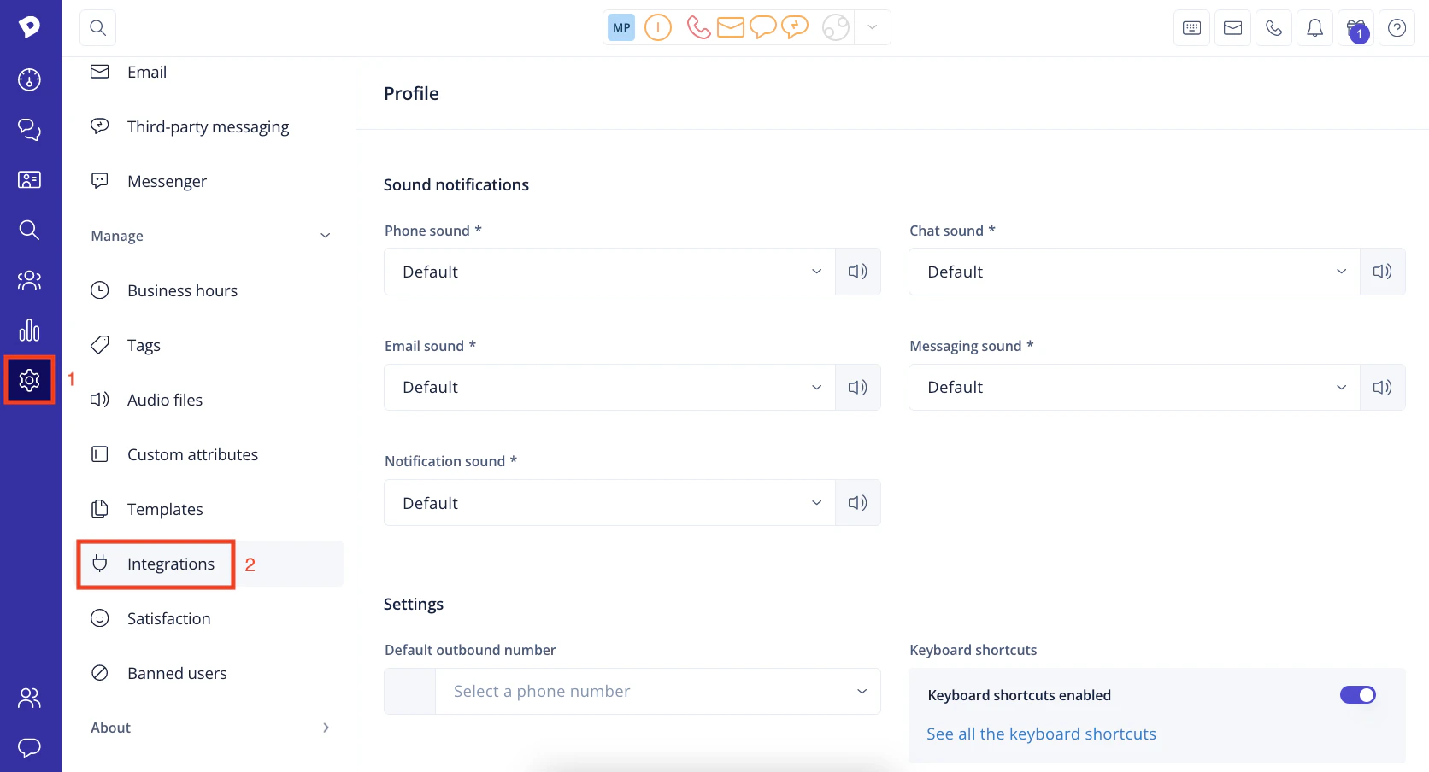The image size is (1429, 772).
Task: Open settings gear icon in sidebar
Action: click(x=30, y=380)
